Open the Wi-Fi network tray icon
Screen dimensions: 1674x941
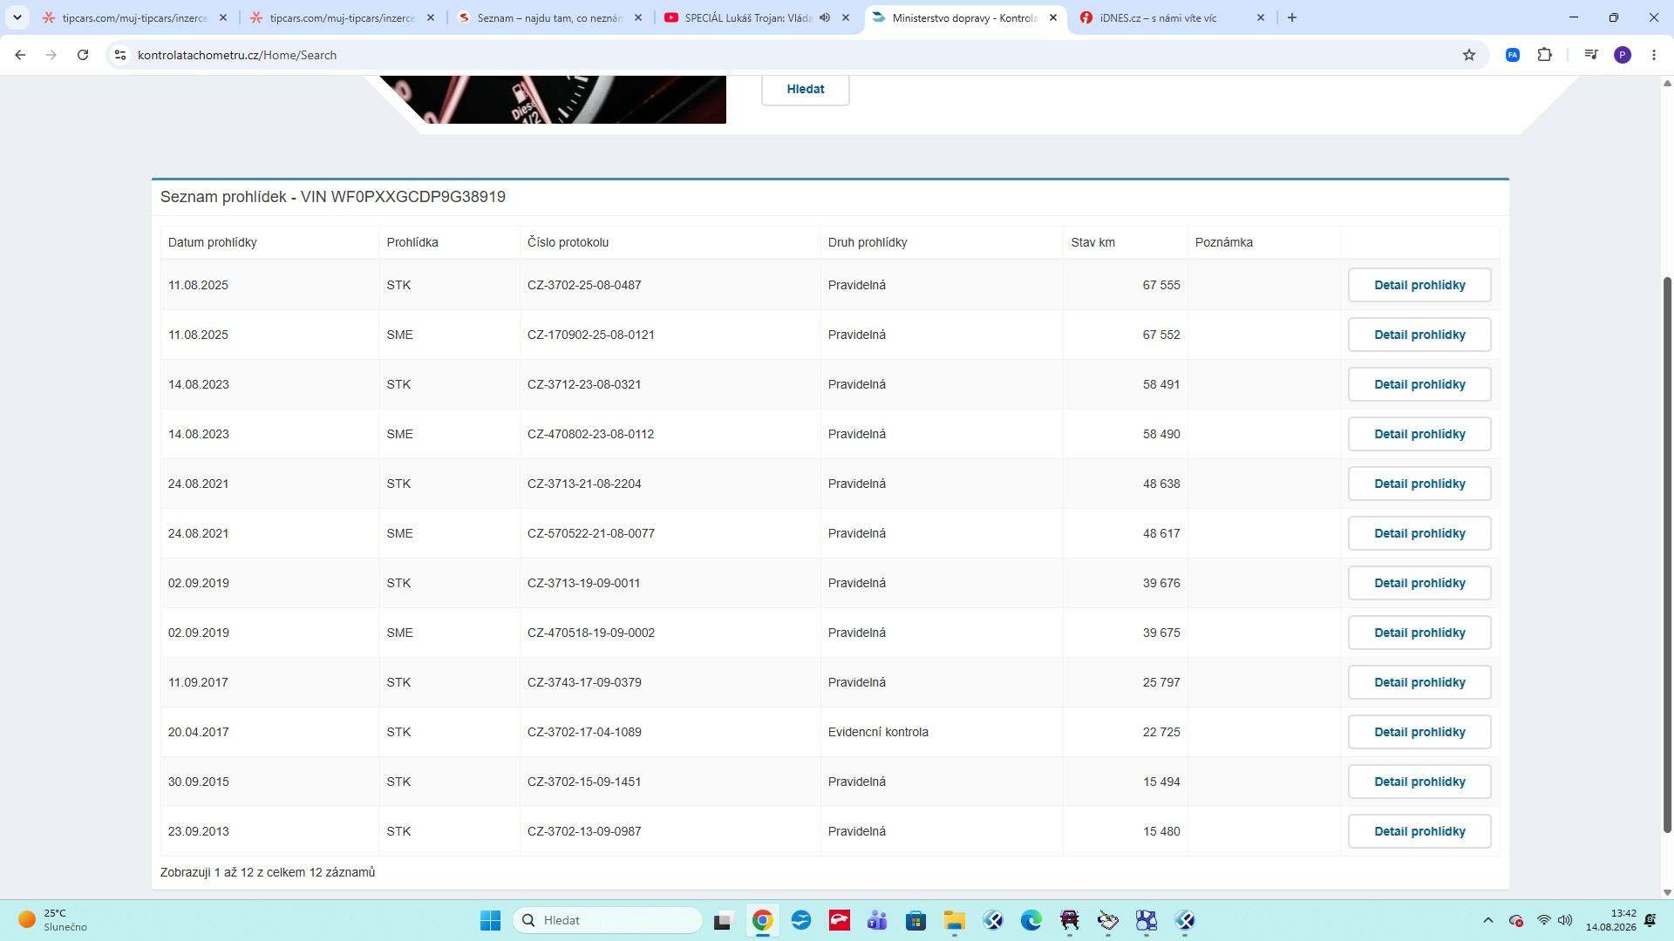click(x=1544, y=920)
